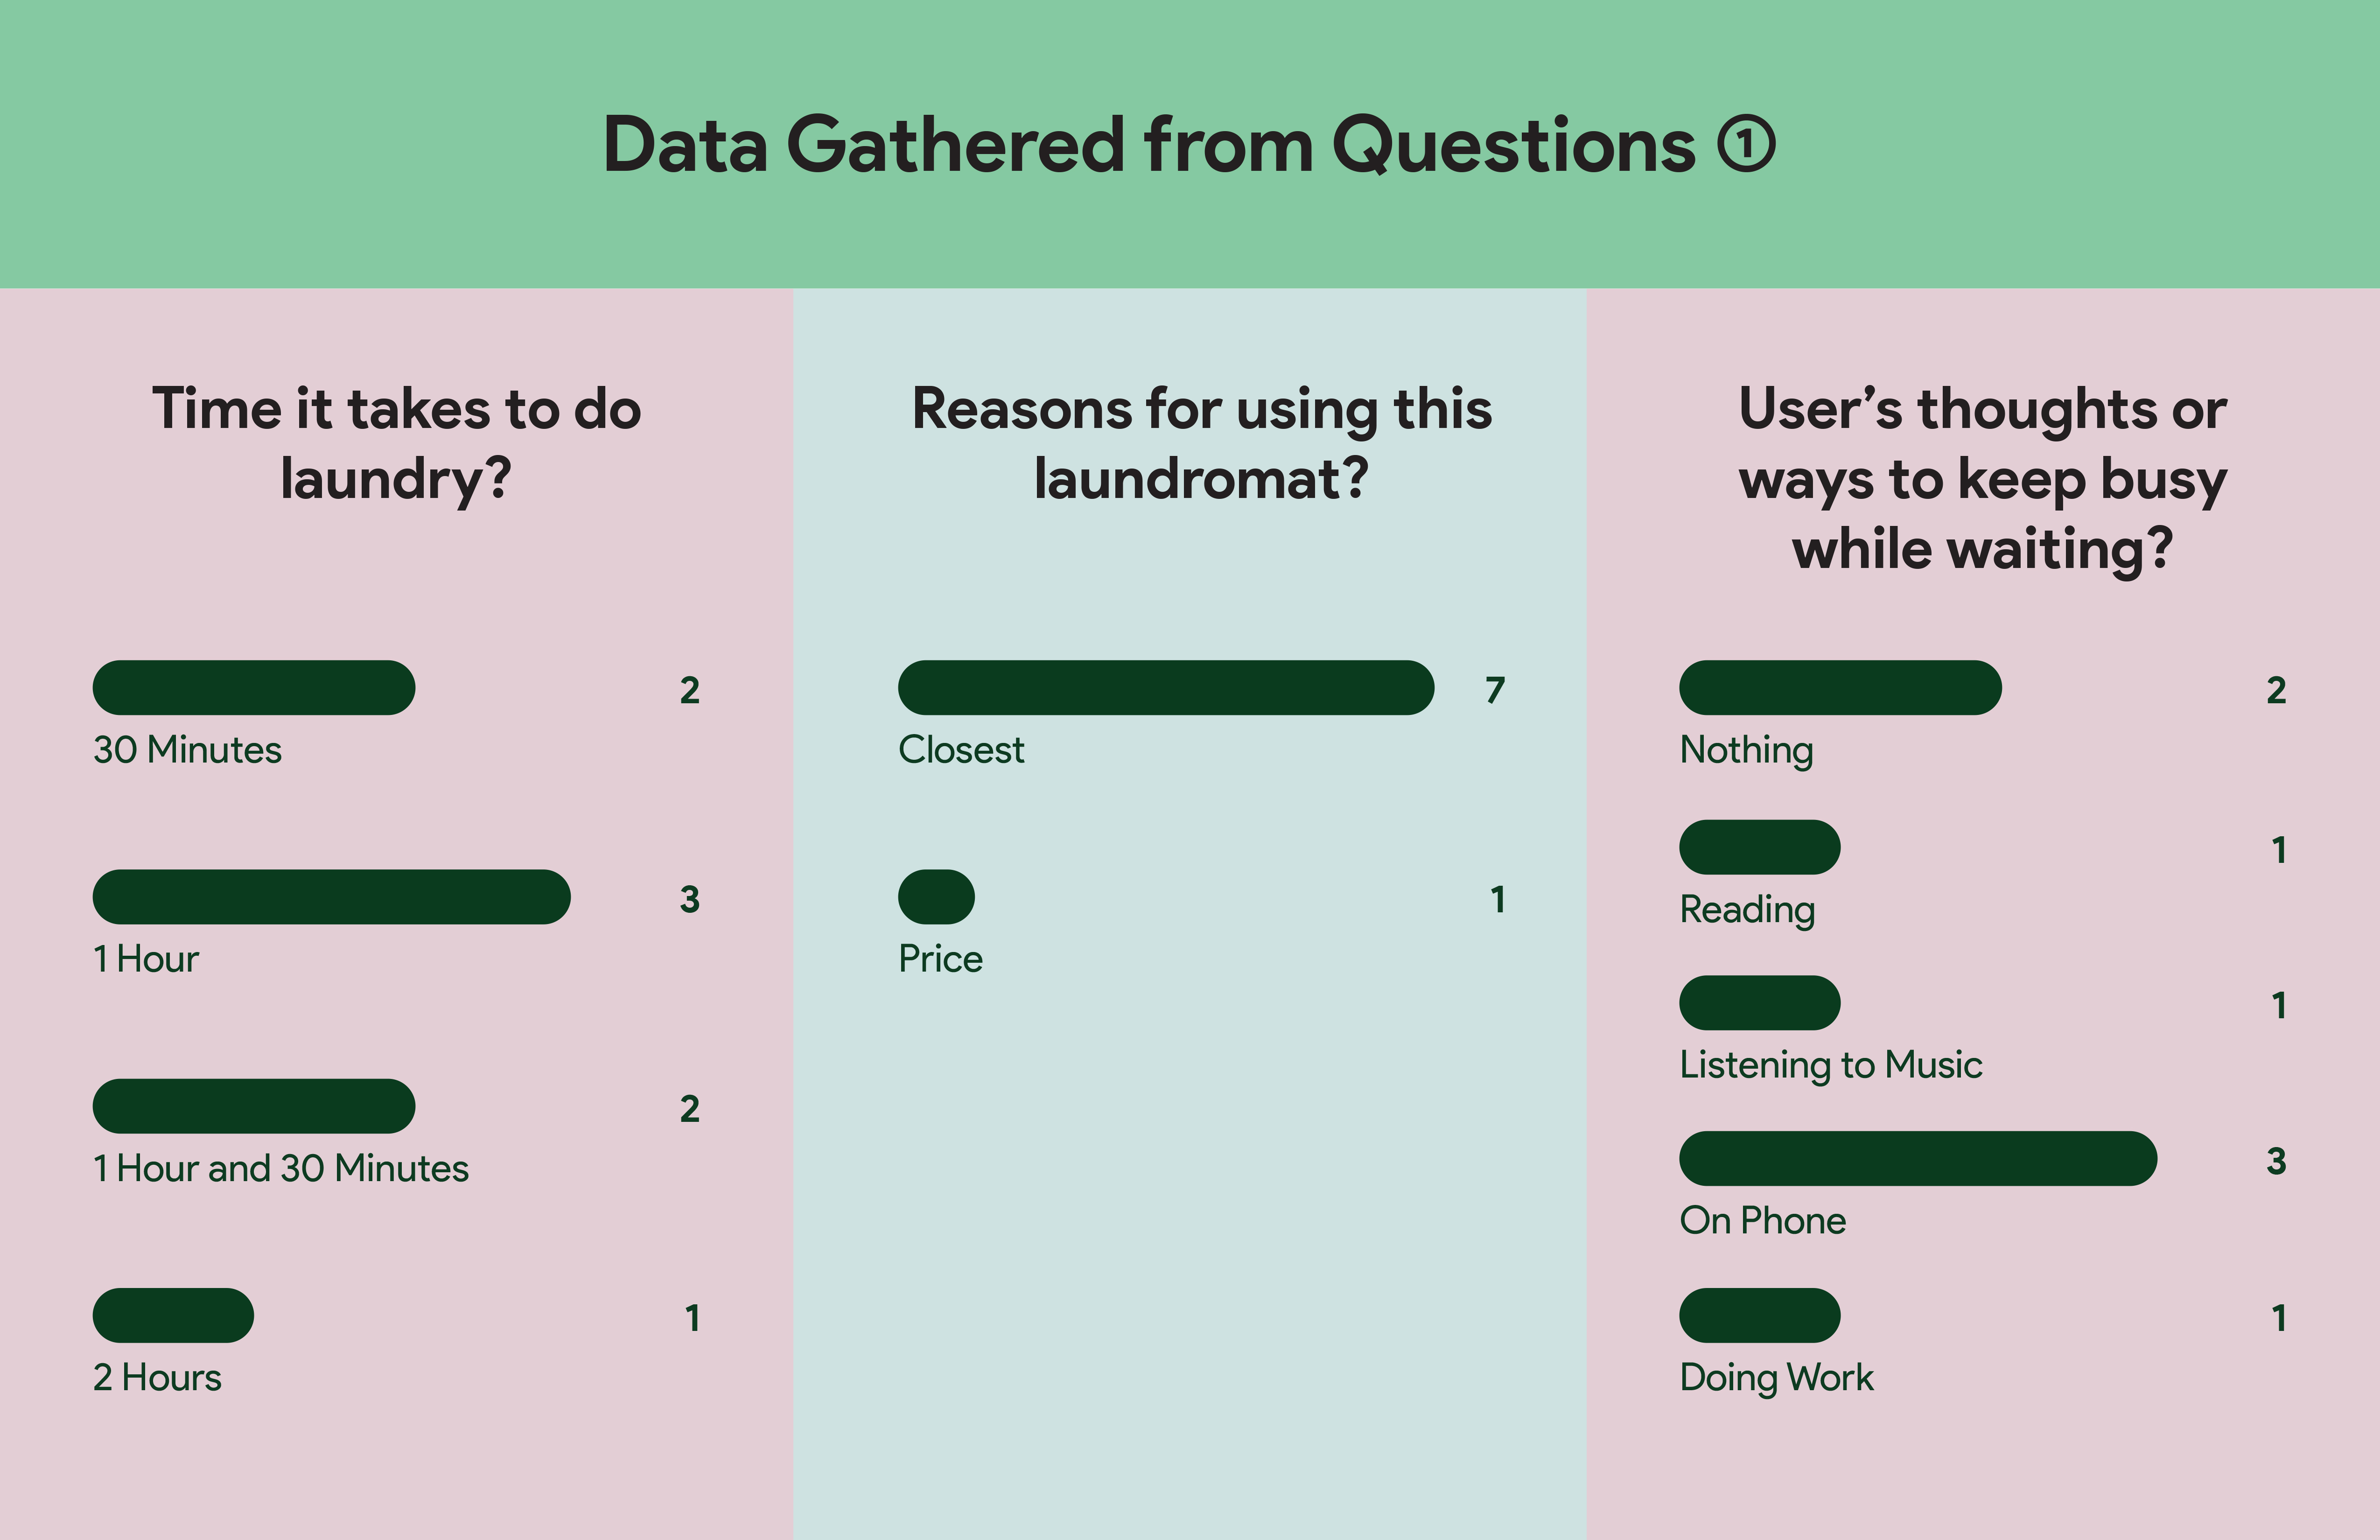The image size is (2380, 1540).
Task: Click the 1 Hour and 30 Minutes label
Action: tap(281, 1168)
